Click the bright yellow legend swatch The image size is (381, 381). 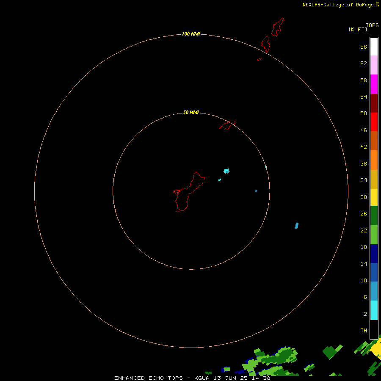(x=374, y=197)
